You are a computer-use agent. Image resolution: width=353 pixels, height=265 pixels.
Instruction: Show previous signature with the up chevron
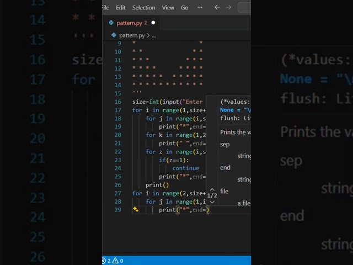[212, 189]
